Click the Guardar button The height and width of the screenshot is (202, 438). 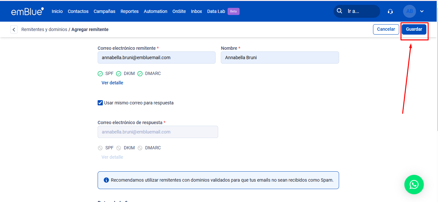click(414, 29)
